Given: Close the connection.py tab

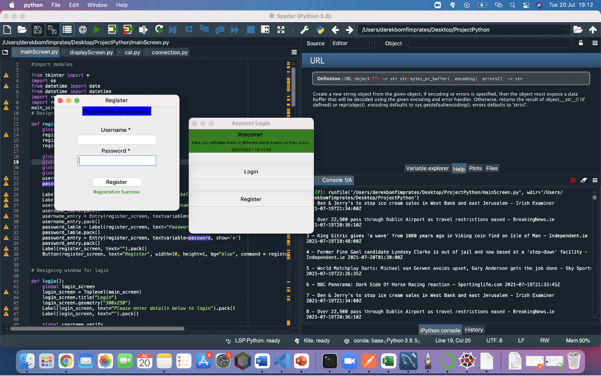Looking at the screenshot, I should pos(146,53).
